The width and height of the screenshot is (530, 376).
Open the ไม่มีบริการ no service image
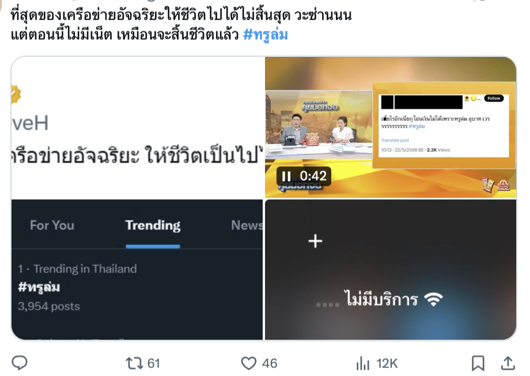391,270
